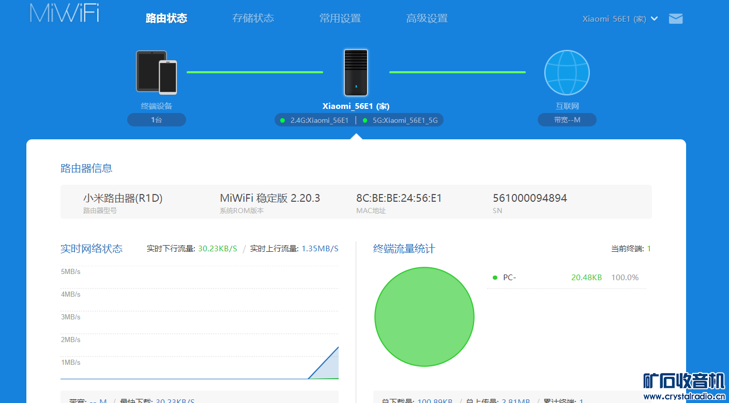Click the 终端设备 label
729x403 pixels.
(157, 106)
